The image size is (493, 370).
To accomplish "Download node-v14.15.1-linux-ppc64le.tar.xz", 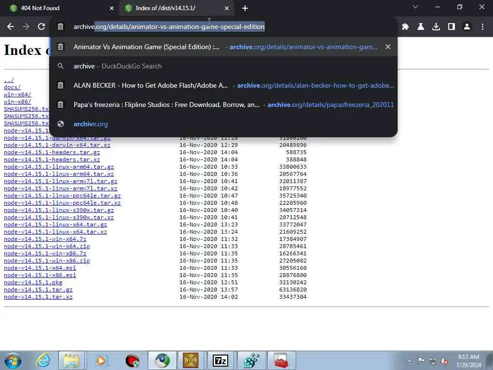I will [x=62, y=203].
